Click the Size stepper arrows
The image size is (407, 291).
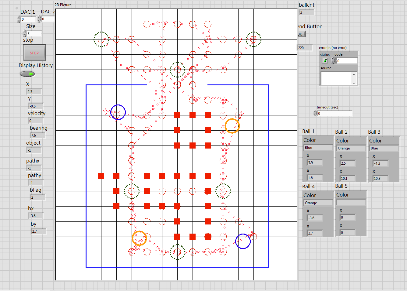pyautogui.click(x=25, y=33)
